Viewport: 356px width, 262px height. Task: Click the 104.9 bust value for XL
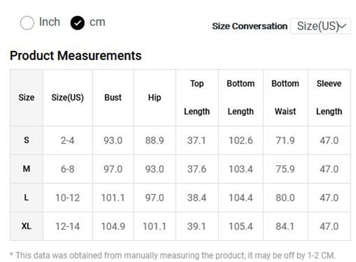point(113,226)
